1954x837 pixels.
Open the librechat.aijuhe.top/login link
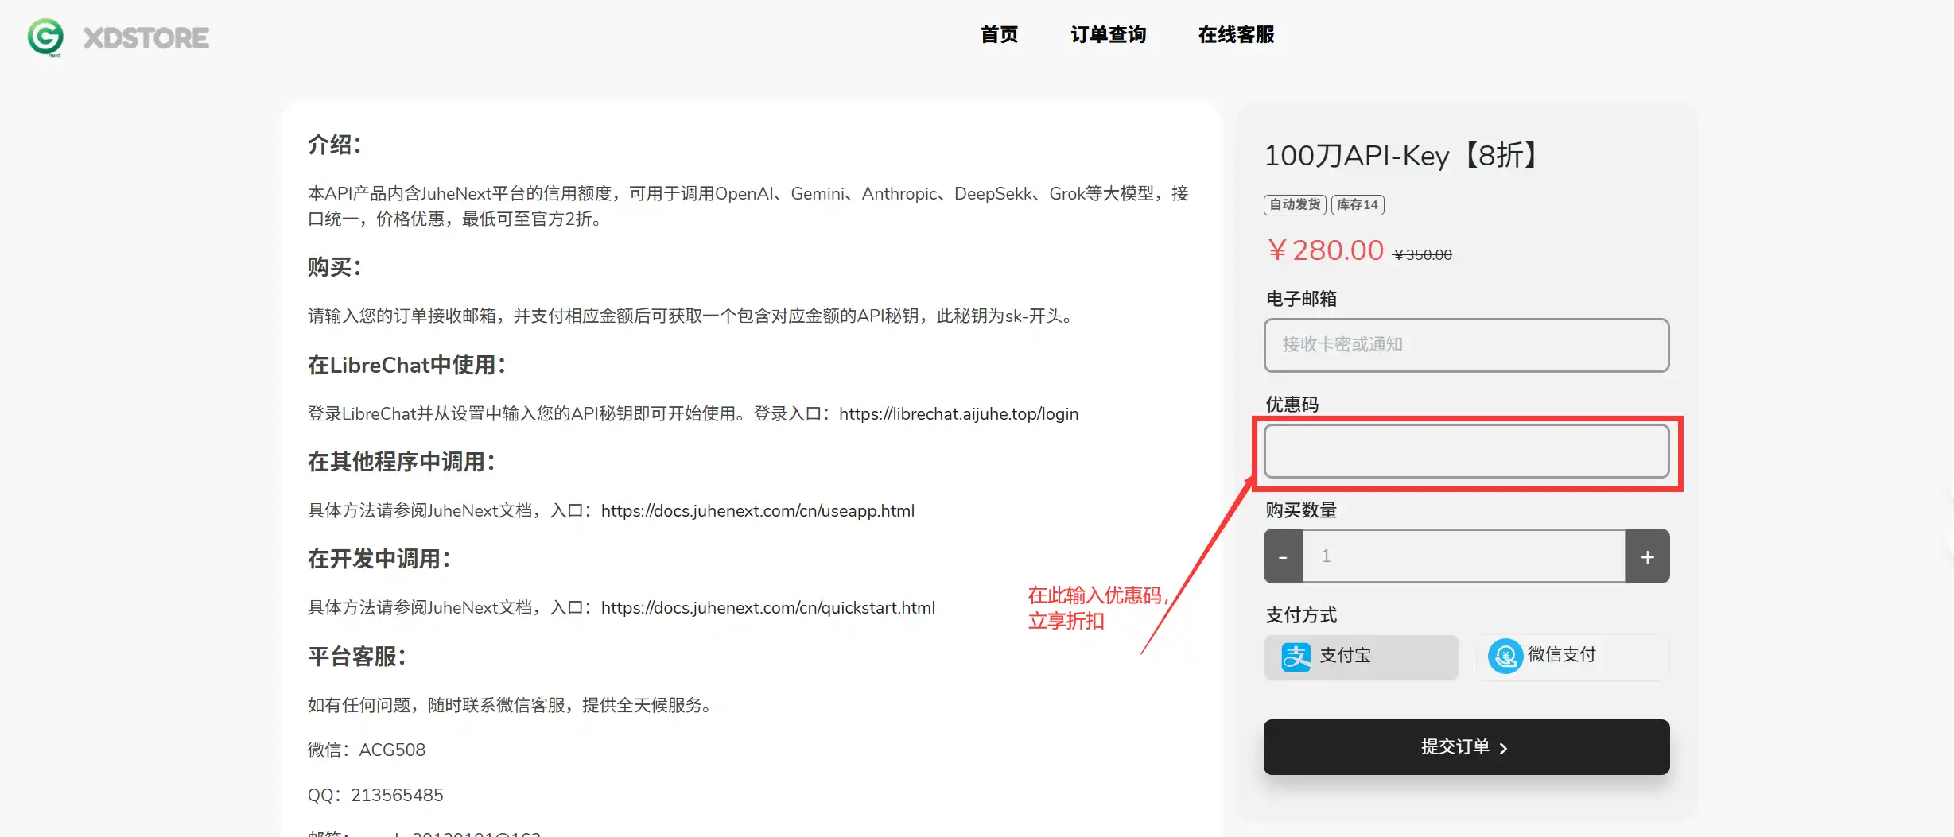point(958,414)
